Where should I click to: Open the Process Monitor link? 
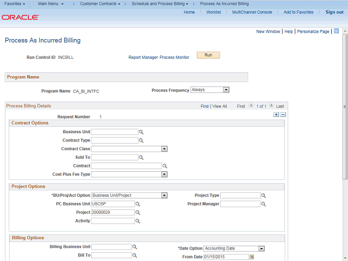point(175,57)
